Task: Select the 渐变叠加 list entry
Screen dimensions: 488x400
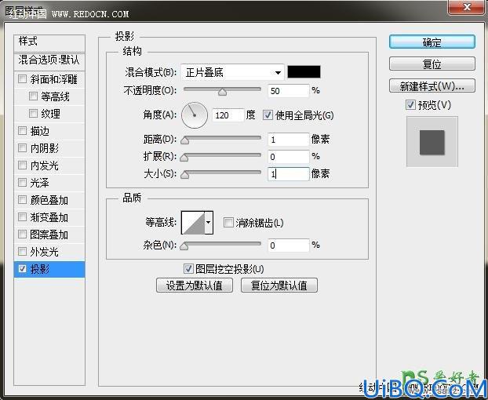Action: (49, 217)
